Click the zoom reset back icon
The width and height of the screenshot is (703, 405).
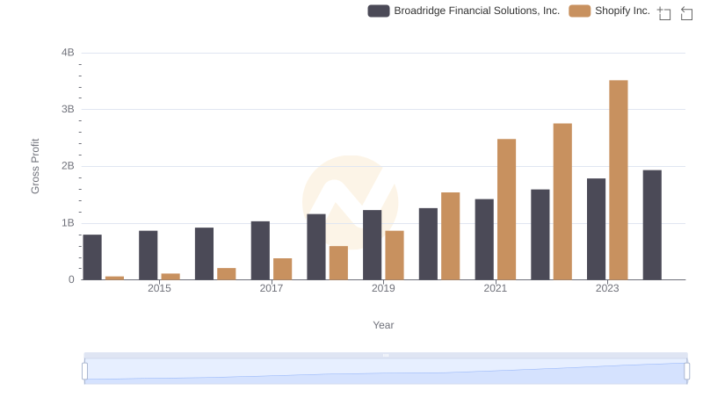pyautogui.click(x=686, y=13)
